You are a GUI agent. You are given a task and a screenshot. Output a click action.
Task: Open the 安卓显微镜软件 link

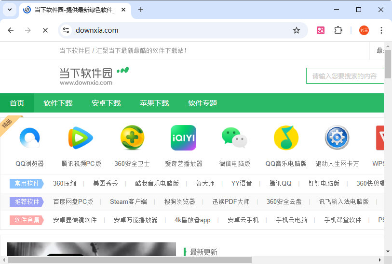click(x=75, y=220)
